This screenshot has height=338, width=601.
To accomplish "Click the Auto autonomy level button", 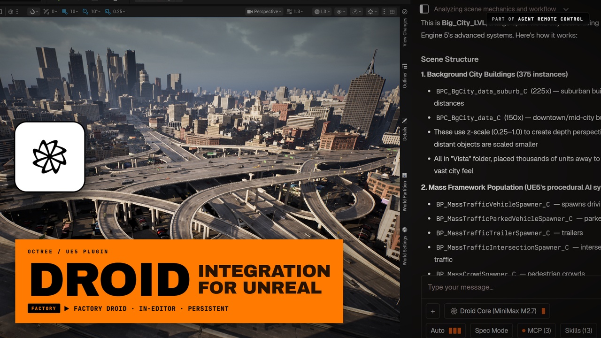I will point(446,330).
